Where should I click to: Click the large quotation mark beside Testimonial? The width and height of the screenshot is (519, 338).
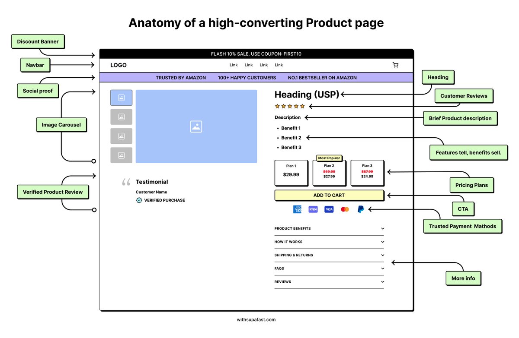(x=126, y=182)
